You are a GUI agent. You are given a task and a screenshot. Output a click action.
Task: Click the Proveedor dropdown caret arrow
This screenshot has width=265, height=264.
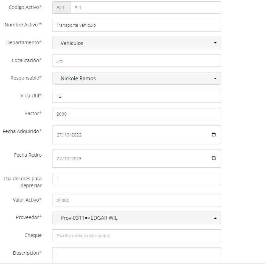215,218
